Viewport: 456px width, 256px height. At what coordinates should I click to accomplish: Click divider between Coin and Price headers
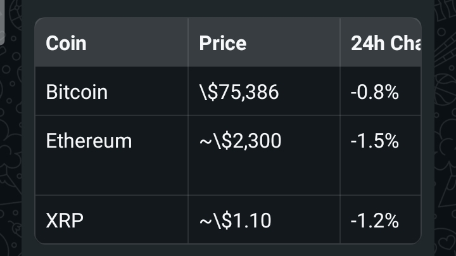[x=188, y=43]
